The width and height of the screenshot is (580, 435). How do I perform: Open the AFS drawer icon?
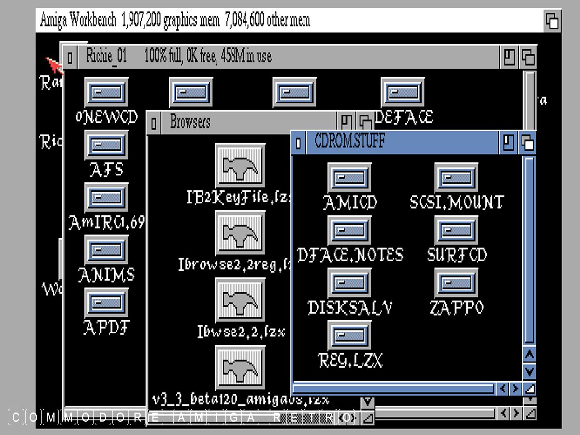(x=106, y=145)
